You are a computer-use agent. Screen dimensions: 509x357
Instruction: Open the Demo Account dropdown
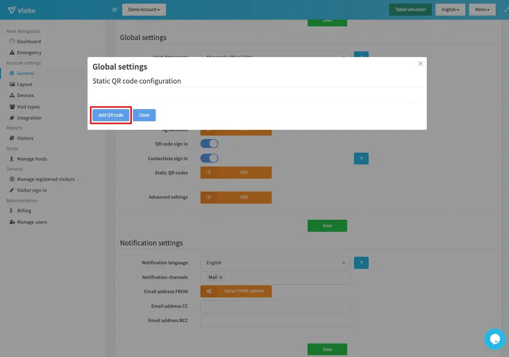coord(144,10)
